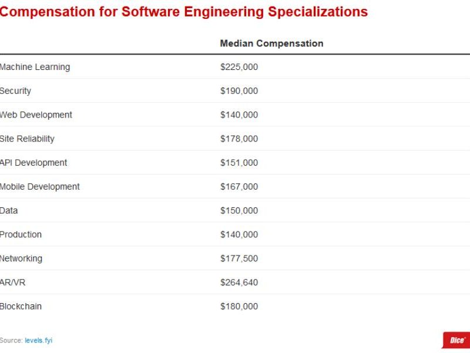Click the Mobile Development row label

coord(40,187)
